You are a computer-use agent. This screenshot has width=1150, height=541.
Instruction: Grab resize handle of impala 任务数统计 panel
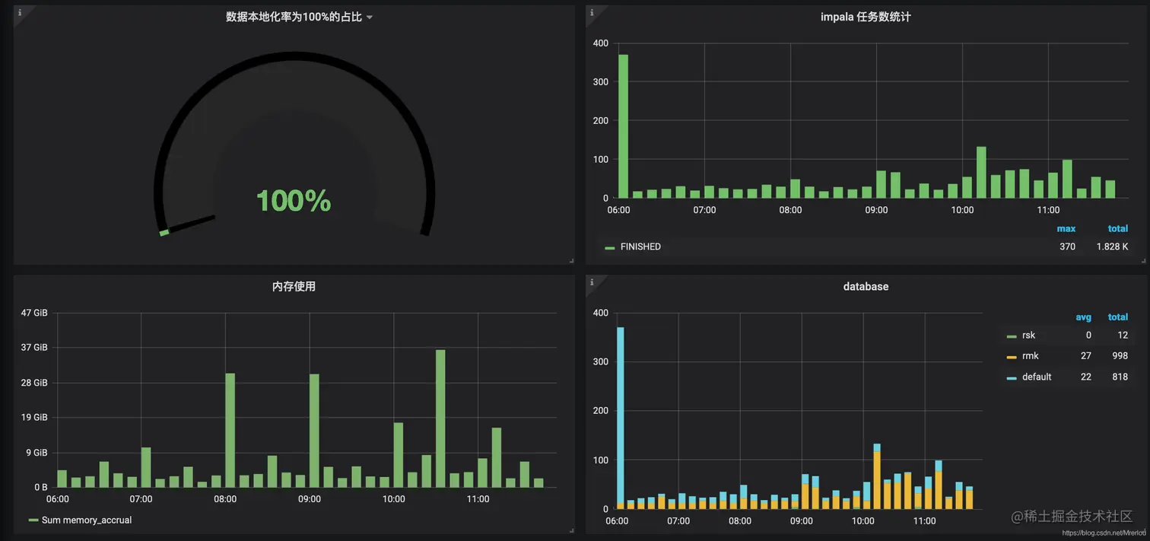click(x=1142, y=261)
